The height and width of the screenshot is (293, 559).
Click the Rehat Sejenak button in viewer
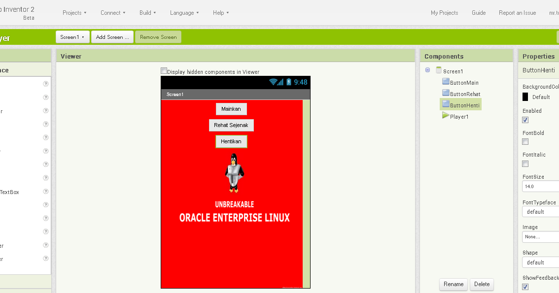click(231, 125)
